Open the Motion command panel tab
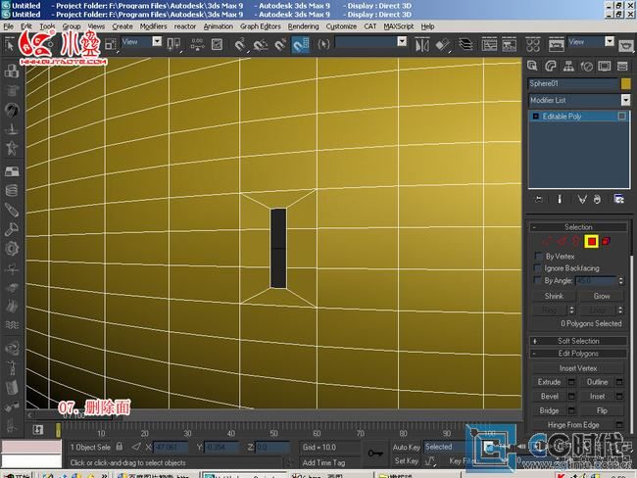 point(586,66)
